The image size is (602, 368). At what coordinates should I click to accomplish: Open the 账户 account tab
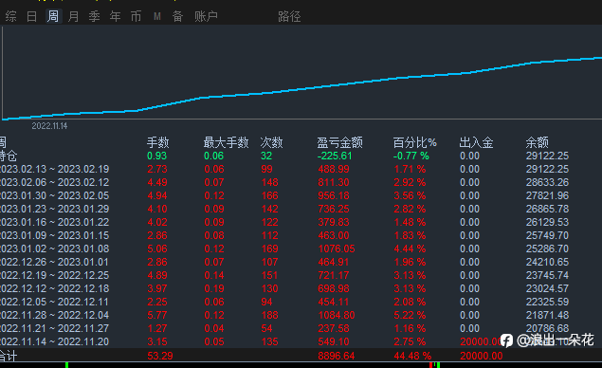click(206, 16)
